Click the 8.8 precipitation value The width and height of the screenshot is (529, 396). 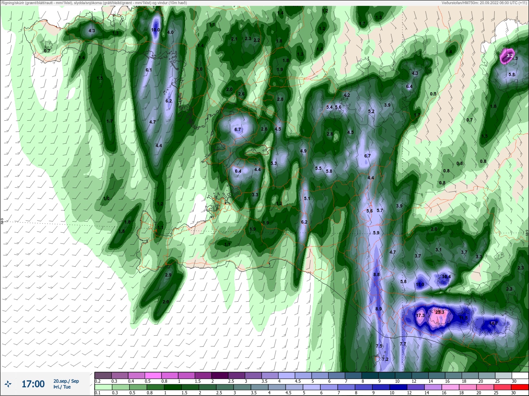[x=376, y=274]
